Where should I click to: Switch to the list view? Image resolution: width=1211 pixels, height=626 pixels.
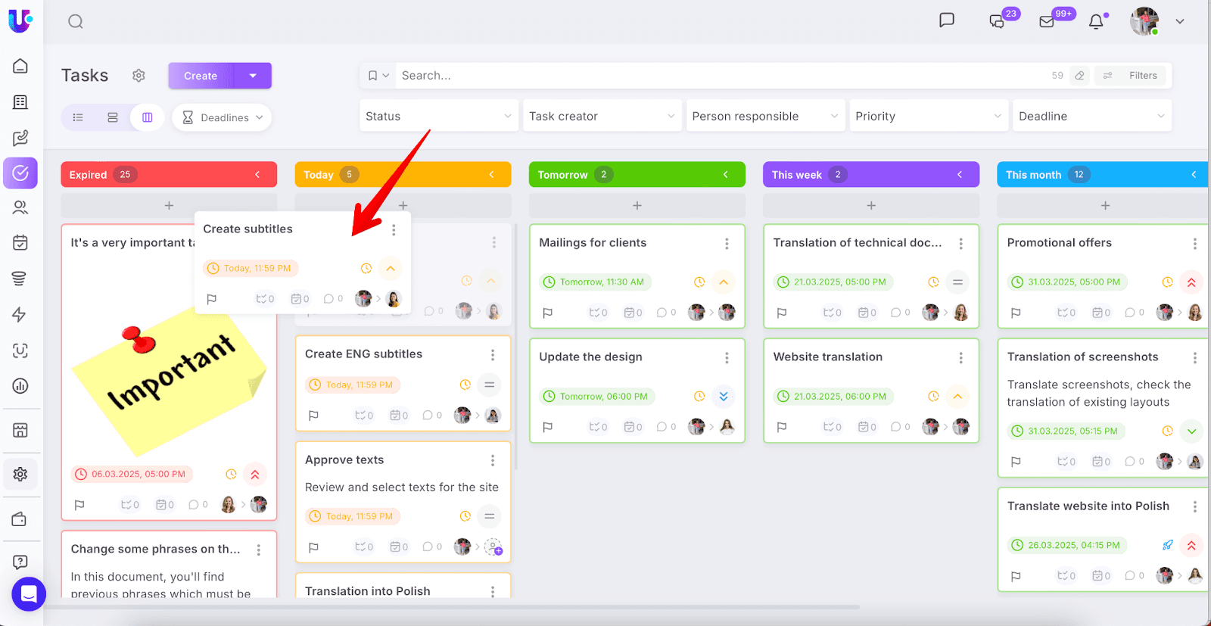78,117
